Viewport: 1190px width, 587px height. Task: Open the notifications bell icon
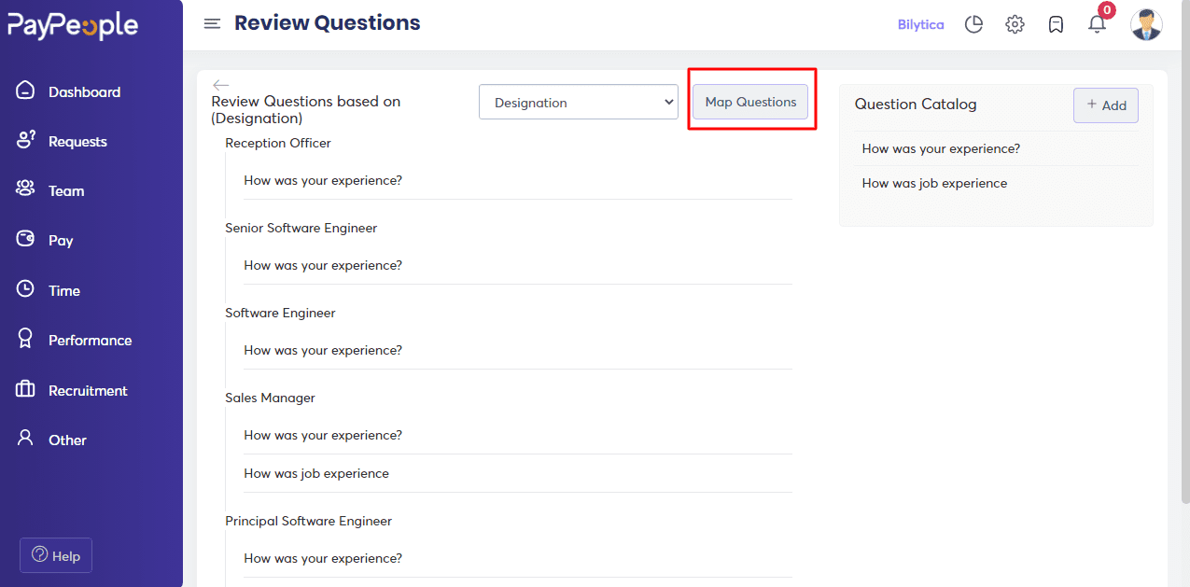pyautogui.click(x=1098, y=24)
